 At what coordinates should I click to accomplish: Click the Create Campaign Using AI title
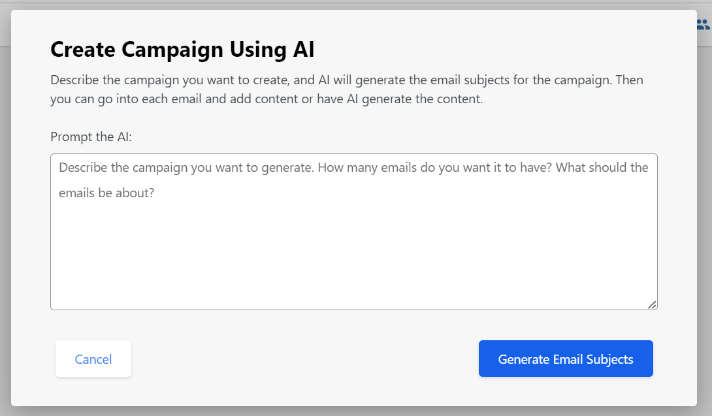click(182, 50)
